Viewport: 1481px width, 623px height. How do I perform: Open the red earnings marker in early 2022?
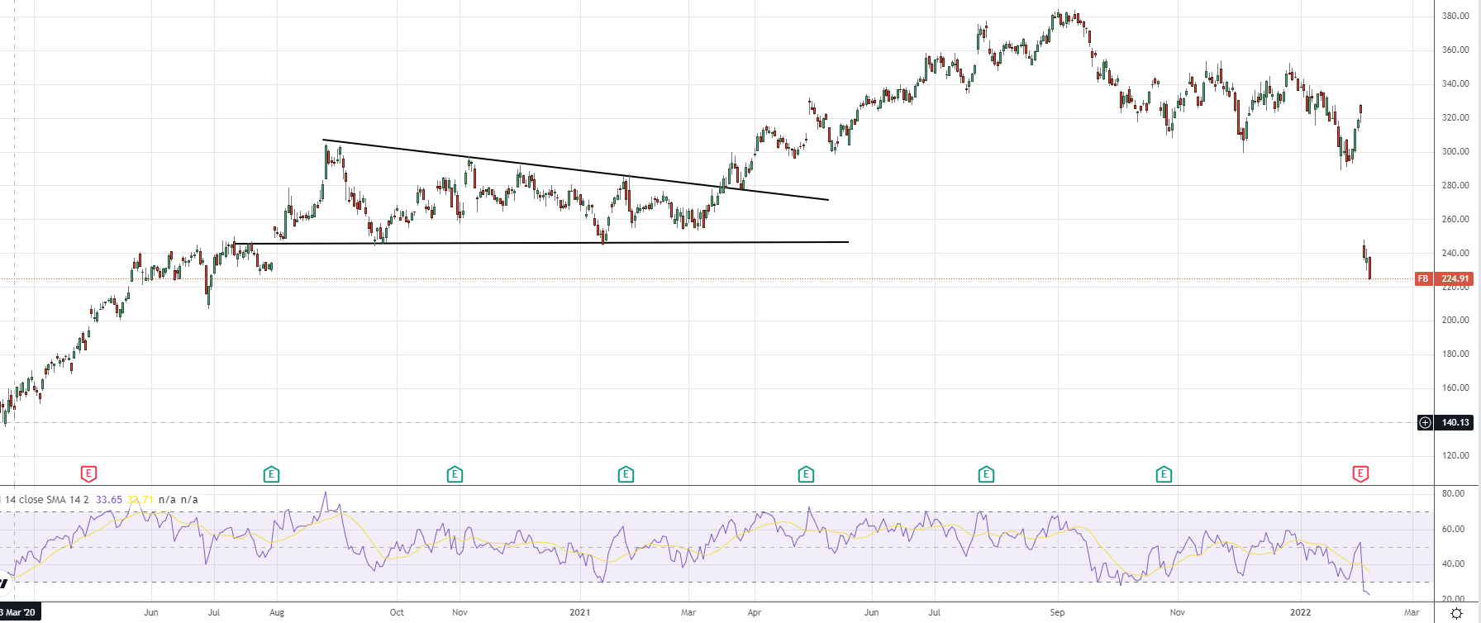coord(1360,473)
